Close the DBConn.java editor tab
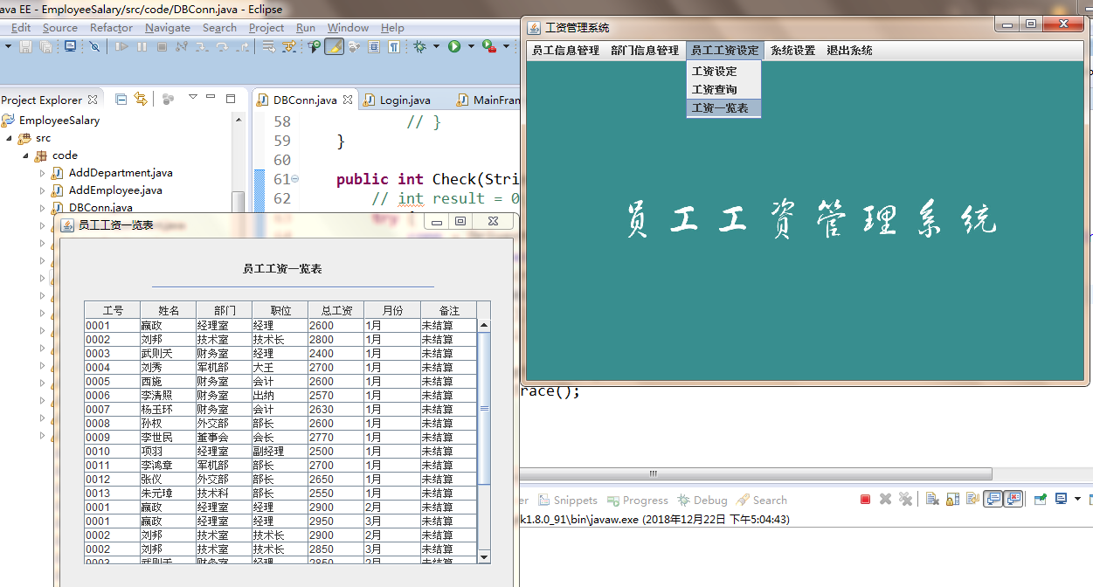 pos(348,100)
